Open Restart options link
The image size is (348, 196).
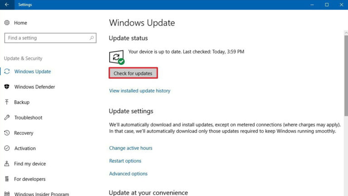click(x=125, y=161)
